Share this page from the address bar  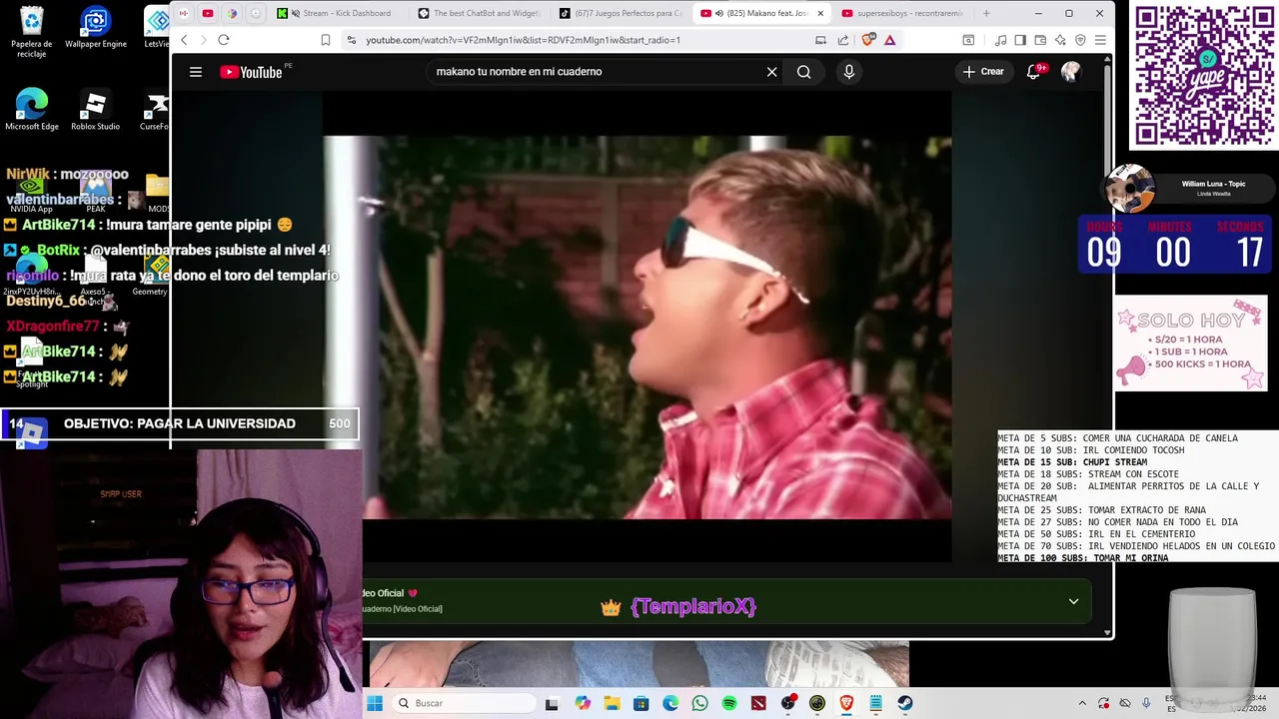point(843,40)
